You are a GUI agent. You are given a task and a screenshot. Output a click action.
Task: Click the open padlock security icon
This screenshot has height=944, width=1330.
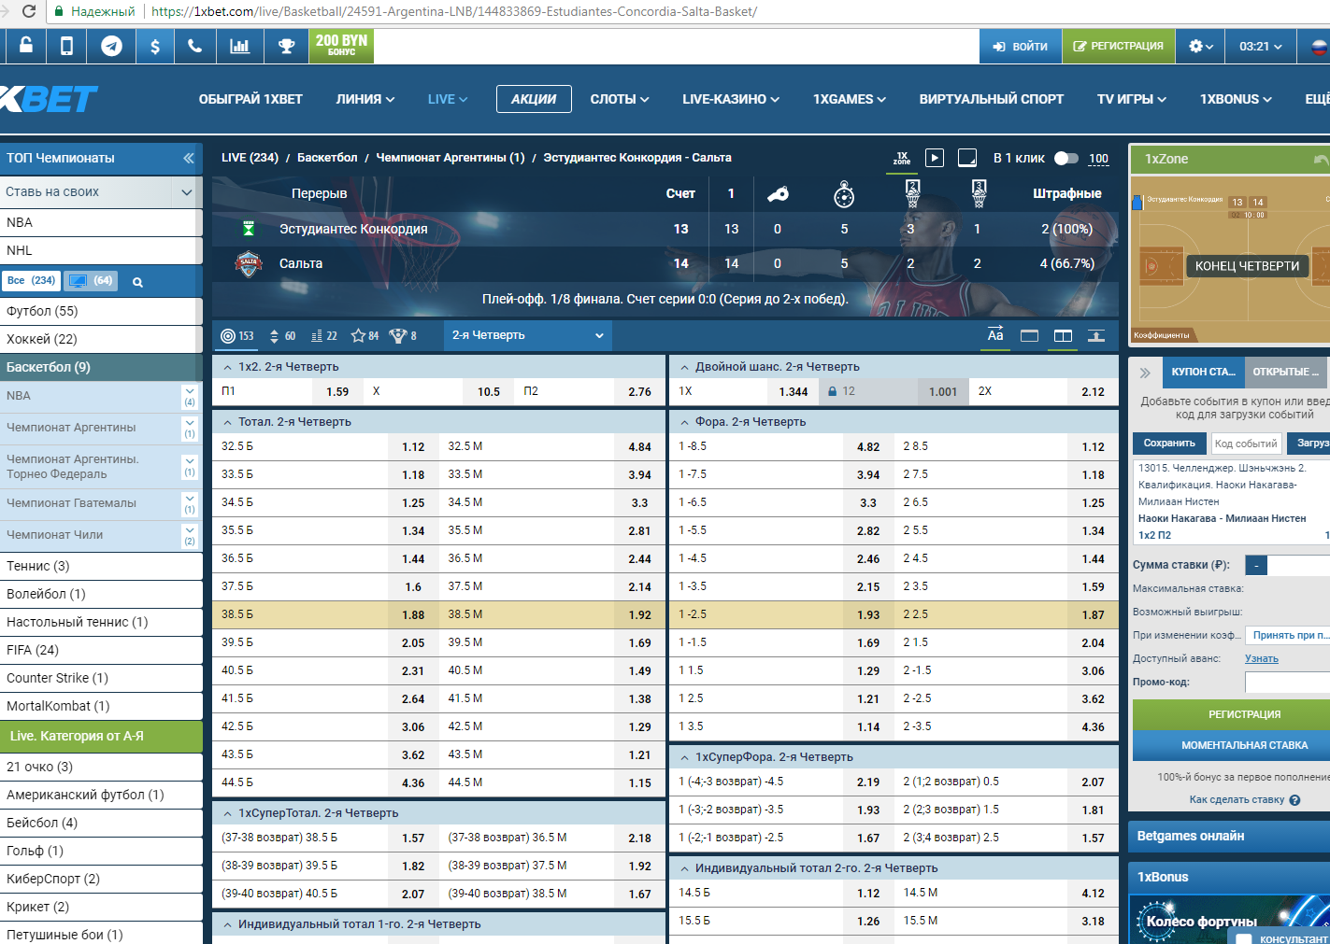point(25,46)
